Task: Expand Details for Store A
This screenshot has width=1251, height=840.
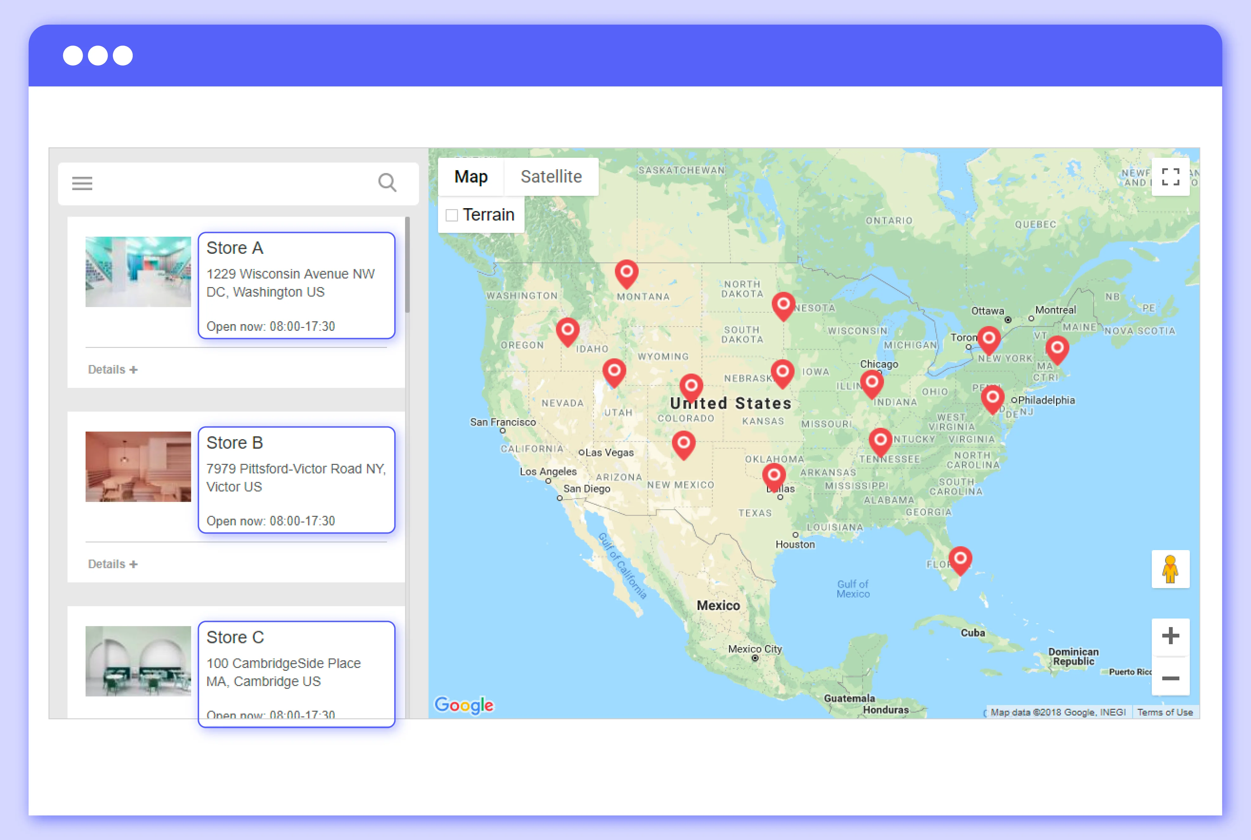Action: (x=112, y=369)
